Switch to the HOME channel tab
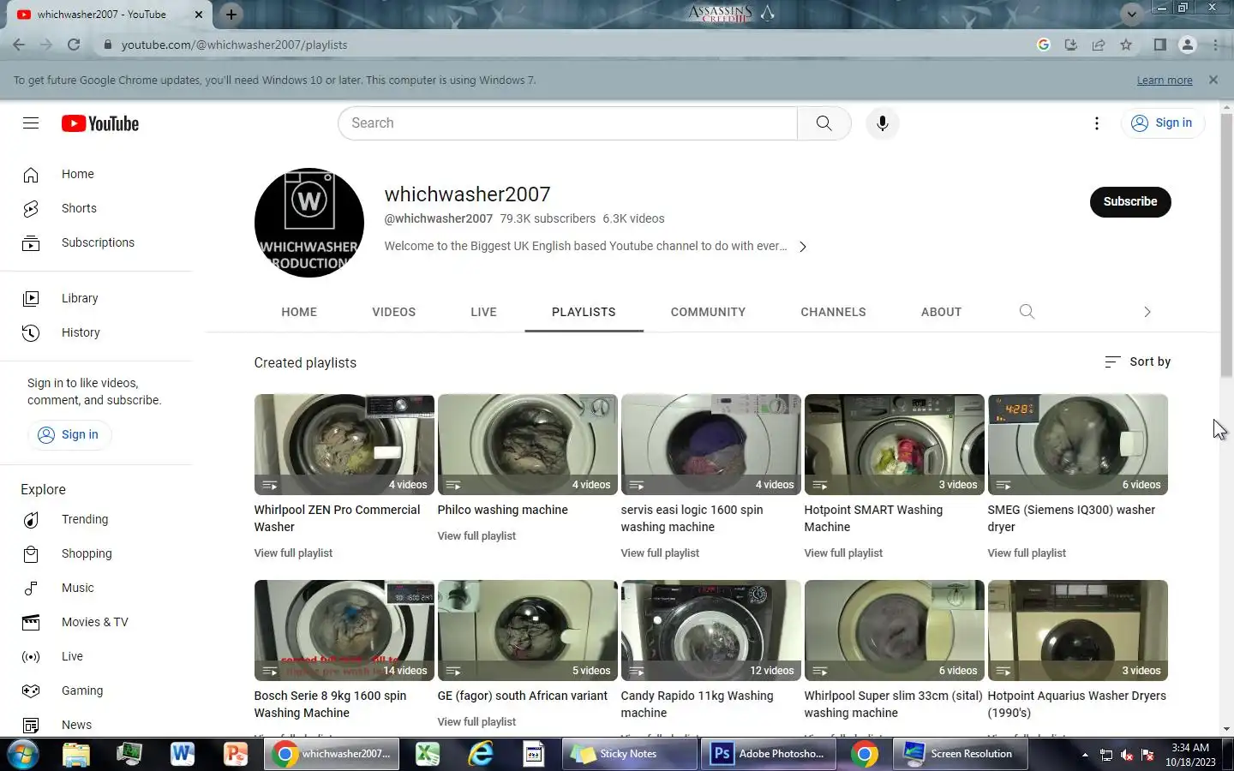Image resolution: width=1234 pixels, height=771 pixels. coord(299,312)
